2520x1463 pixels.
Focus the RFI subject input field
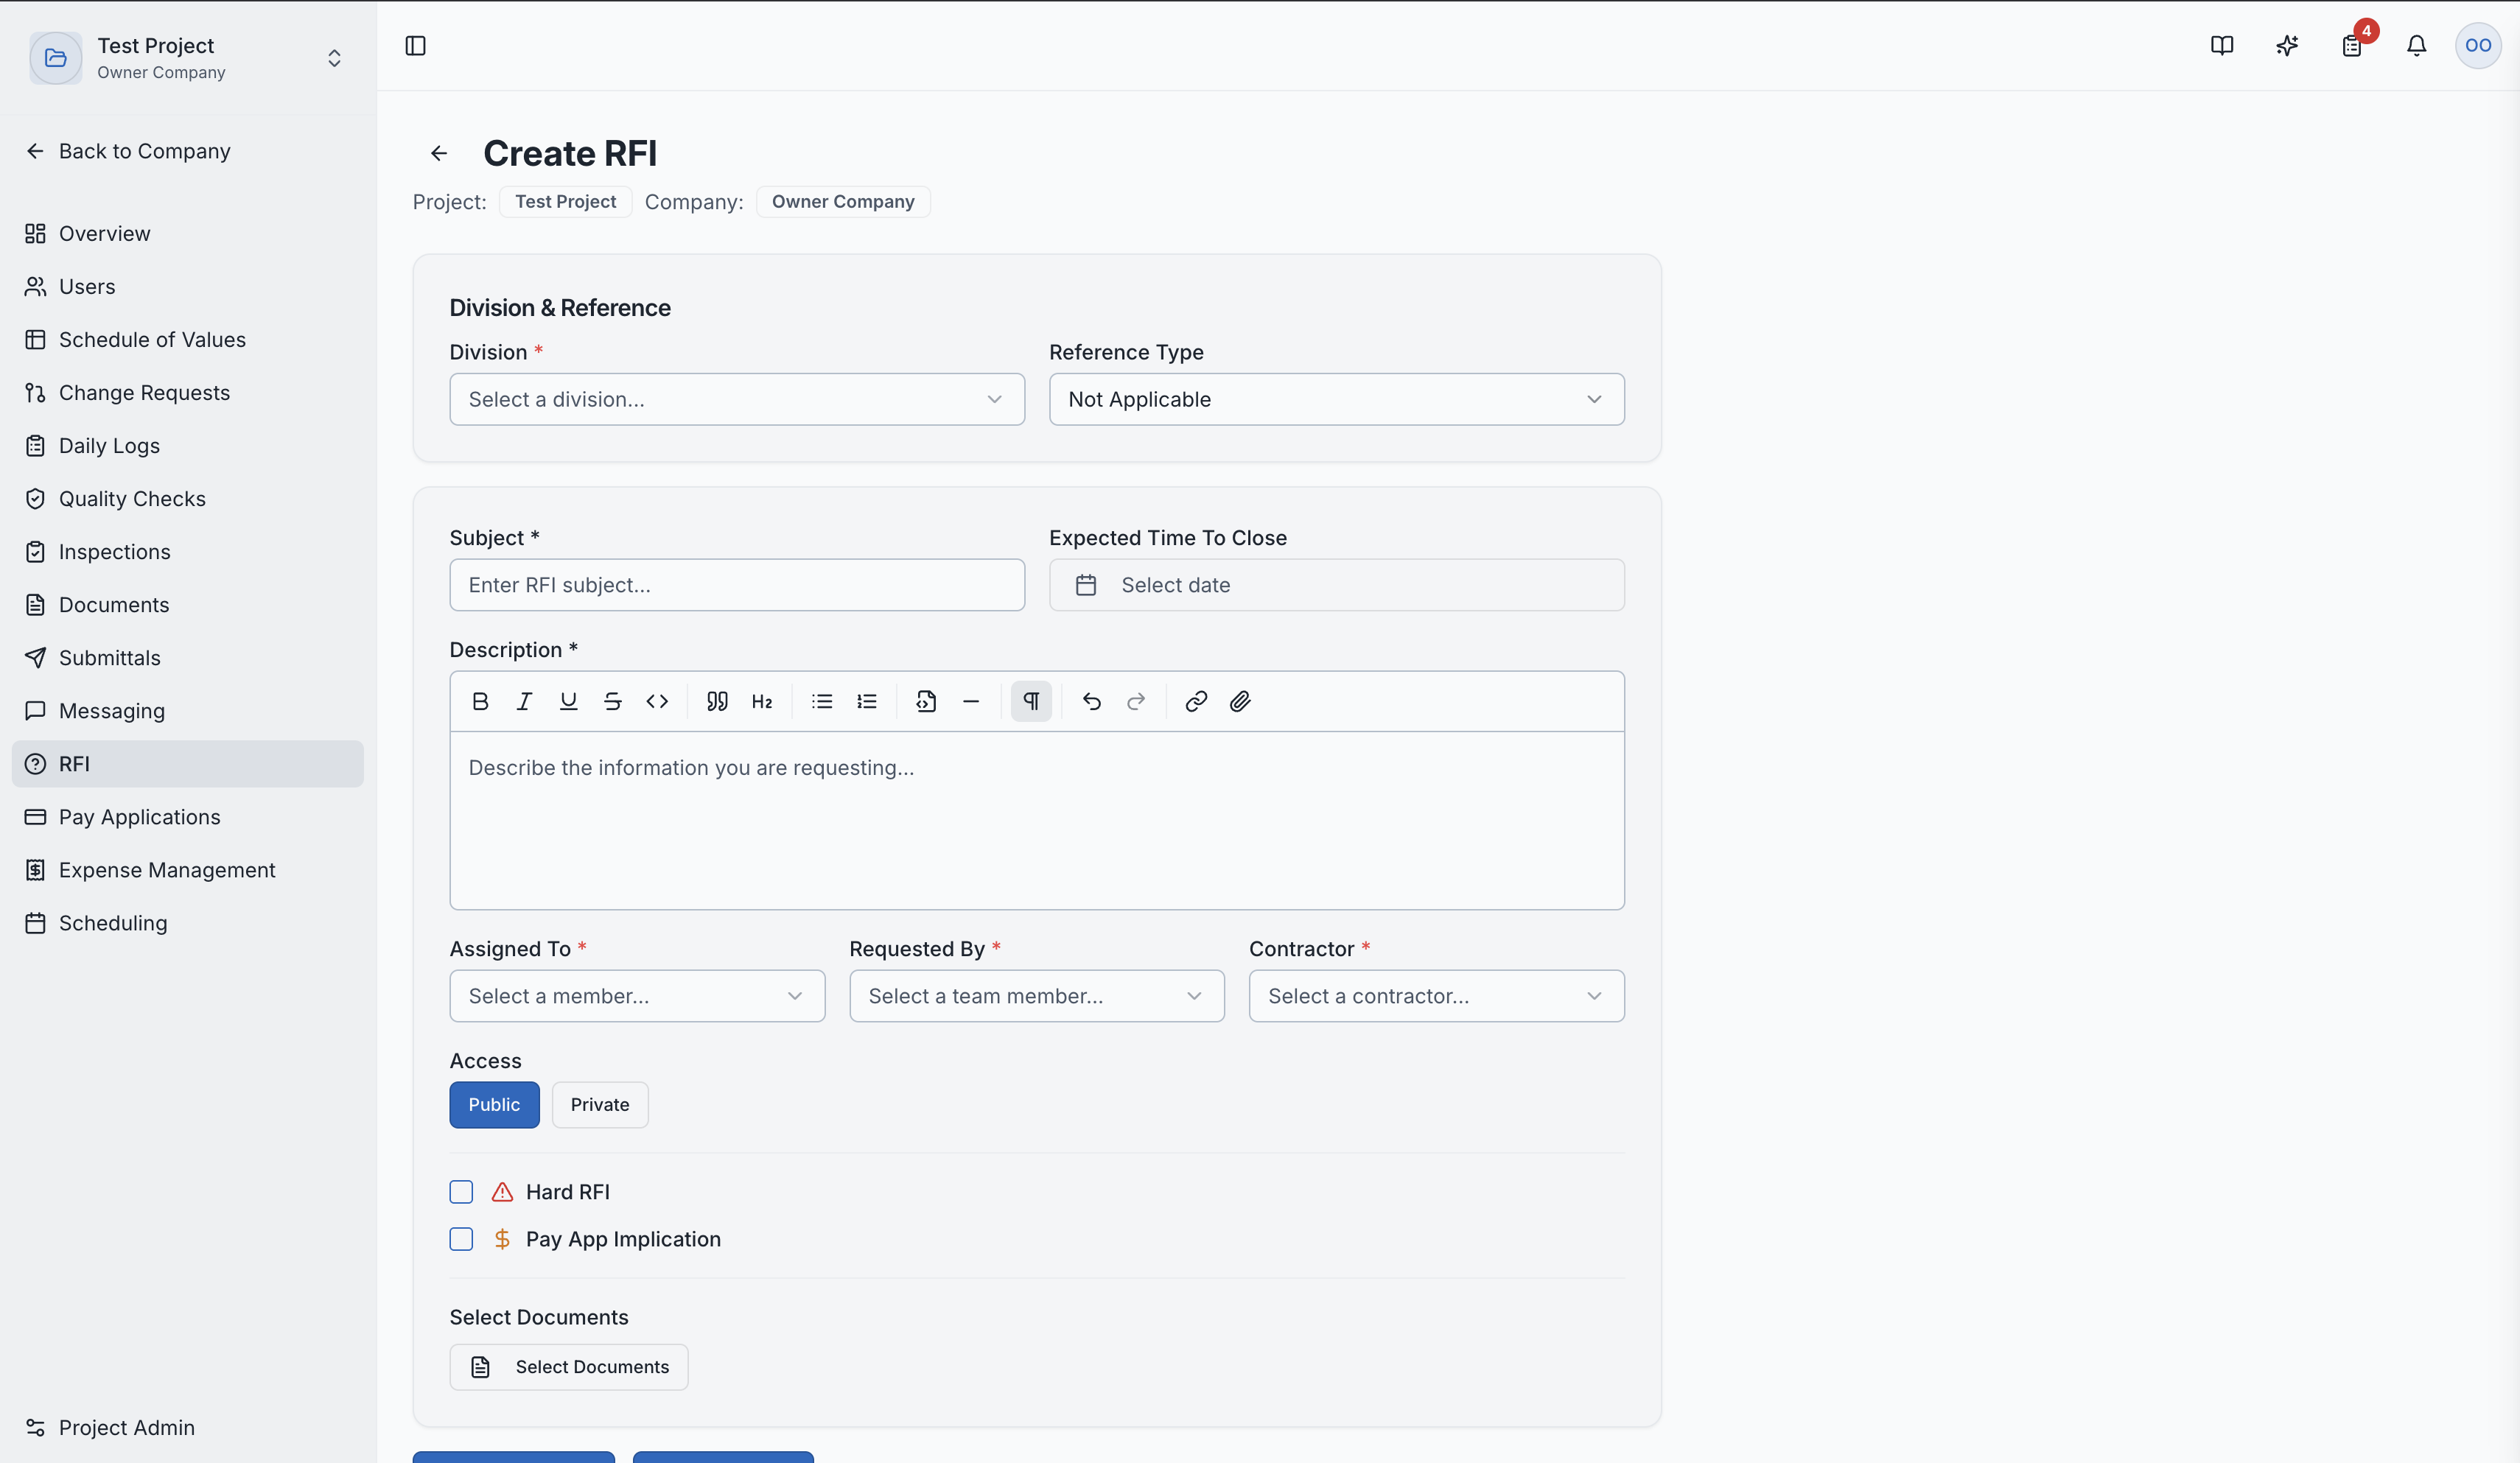pos(737,585)
